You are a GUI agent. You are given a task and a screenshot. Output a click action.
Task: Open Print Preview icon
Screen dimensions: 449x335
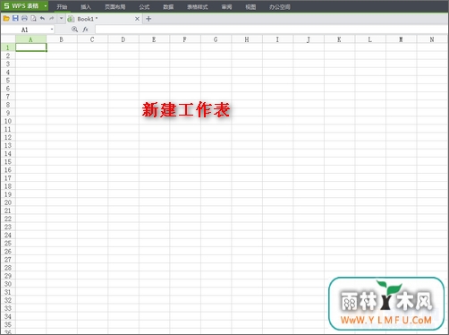click(x=33, y=19)
